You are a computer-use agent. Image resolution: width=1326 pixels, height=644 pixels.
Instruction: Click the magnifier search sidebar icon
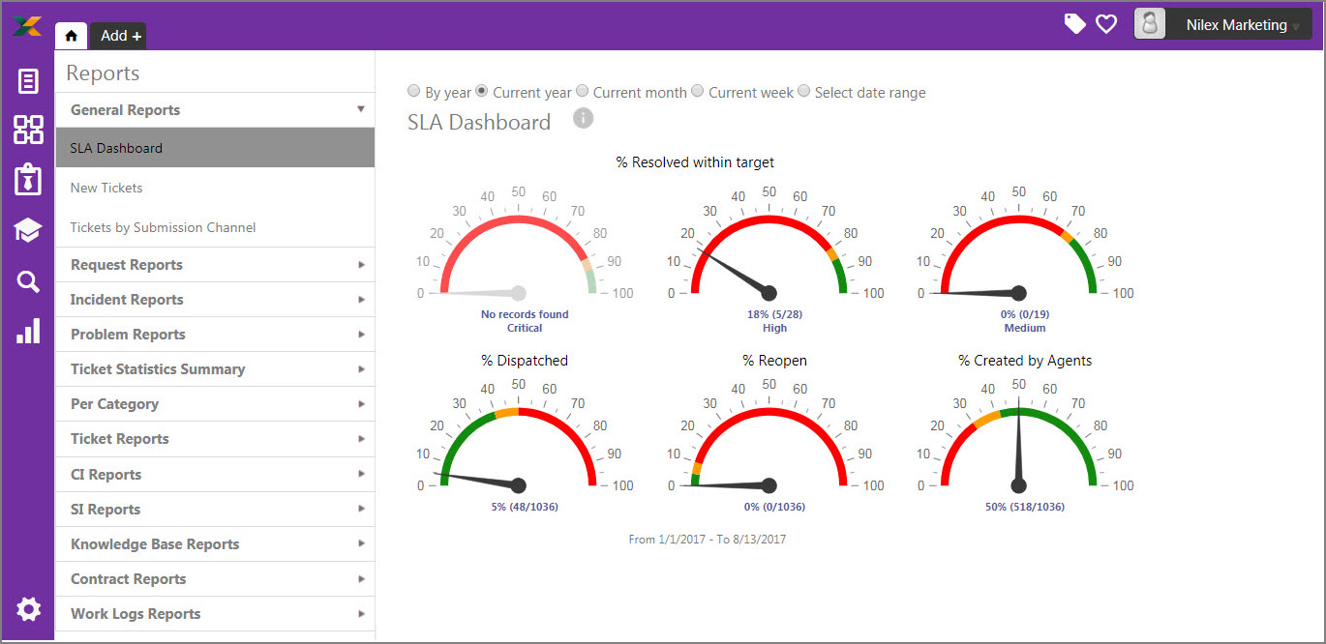coord(28,281)
